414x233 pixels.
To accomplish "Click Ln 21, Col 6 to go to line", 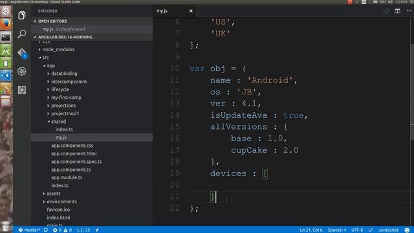I will tap(311, 230).
